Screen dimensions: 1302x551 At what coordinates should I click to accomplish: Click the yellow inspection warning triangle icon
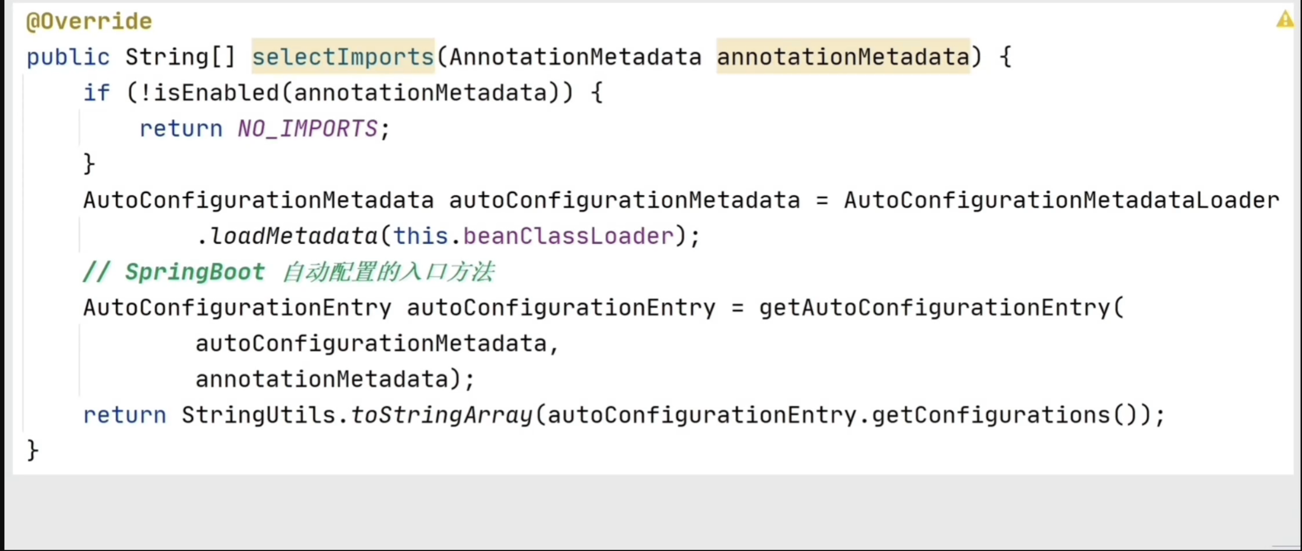(1285, 20)
